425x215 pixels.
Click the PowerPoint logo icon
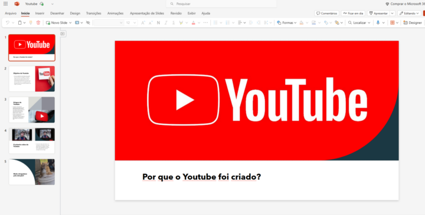[x=17, y=4]
